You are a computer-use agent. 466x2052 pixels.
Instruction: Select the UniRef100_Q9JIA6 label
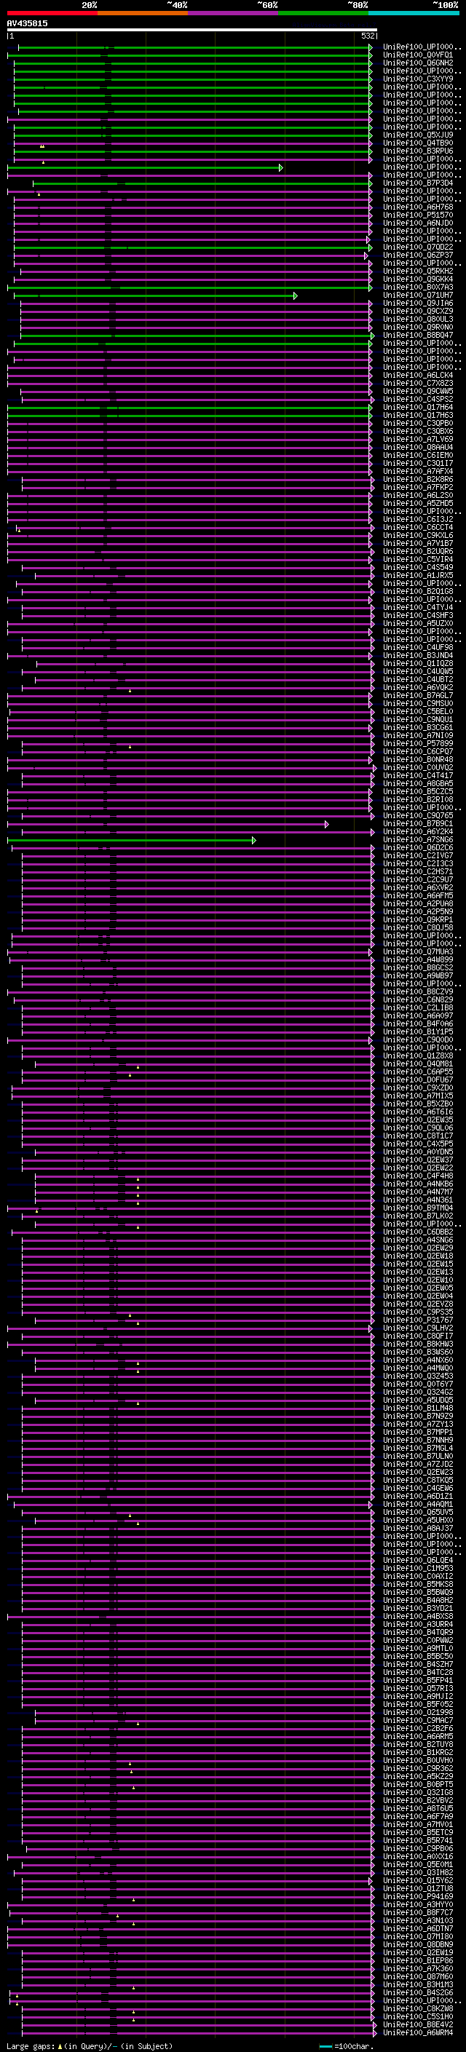click(x=418, y=304)
